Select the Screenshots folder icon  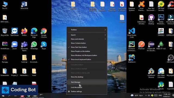[x=5, y=72]
